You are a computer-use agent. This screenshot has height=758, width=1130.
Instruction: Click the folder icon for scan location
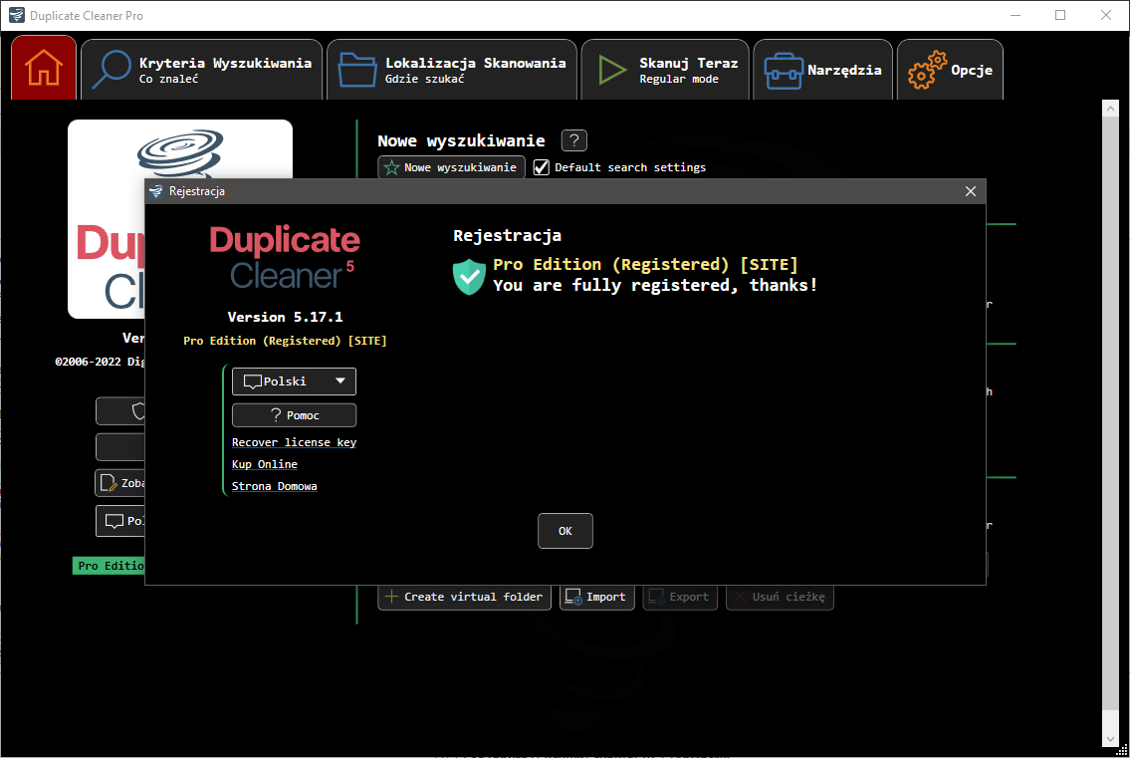(x=357, y=70)
